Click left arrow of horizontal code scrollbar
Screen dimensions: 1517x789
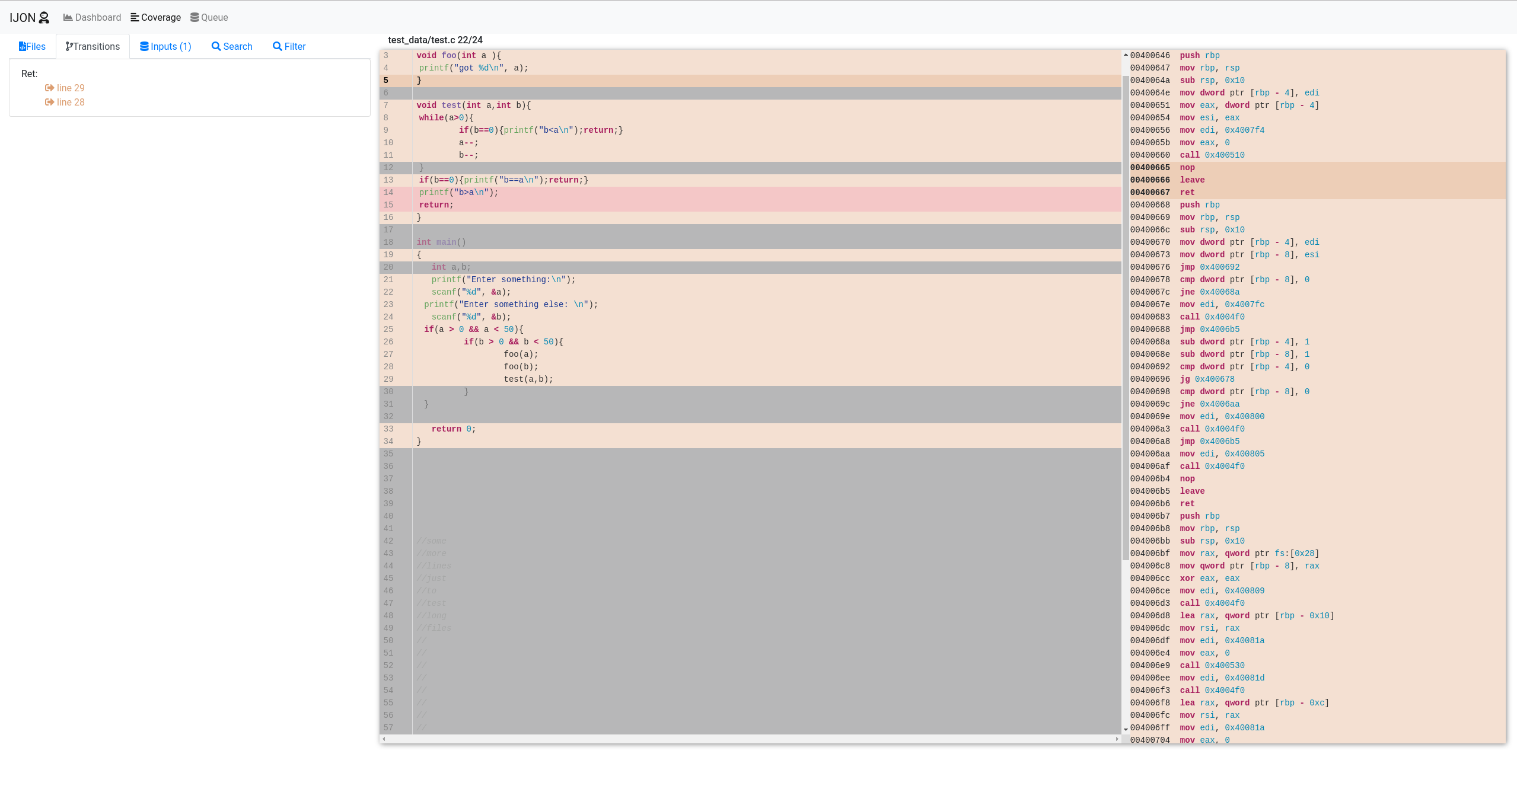click(384, 739)
